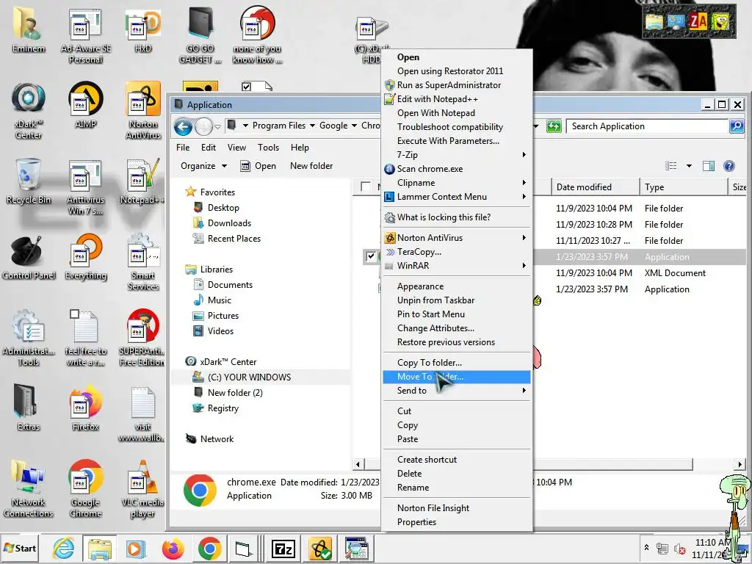Launch Google Chrome desktop shortcut
This screenshot has width=752, height=564.
85,489
